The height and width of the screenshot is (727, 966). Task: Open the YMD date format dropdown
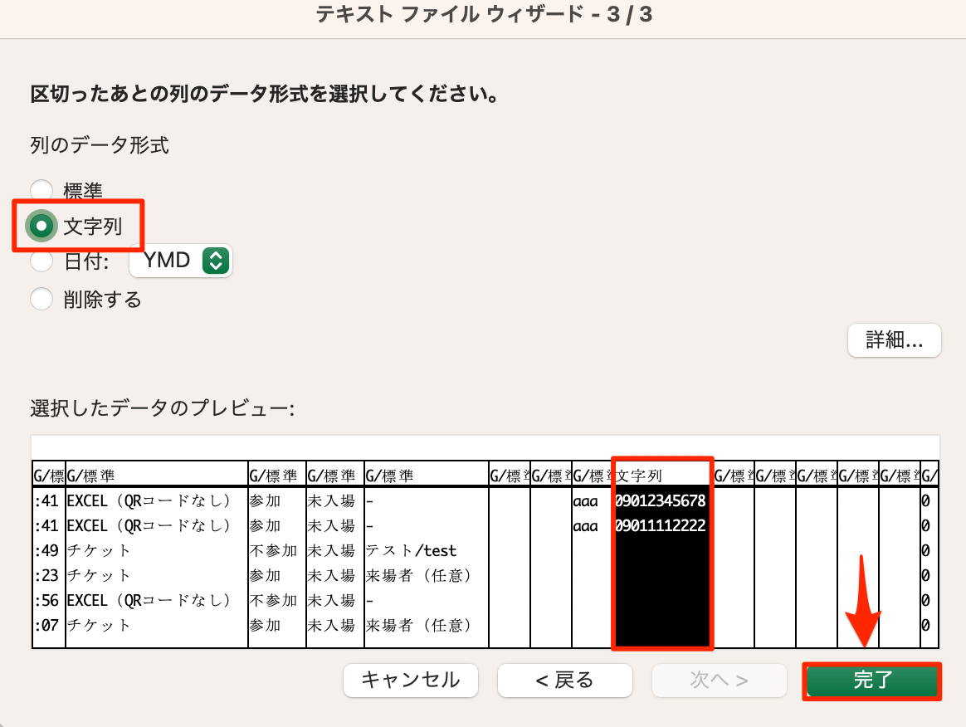(181, 261)
